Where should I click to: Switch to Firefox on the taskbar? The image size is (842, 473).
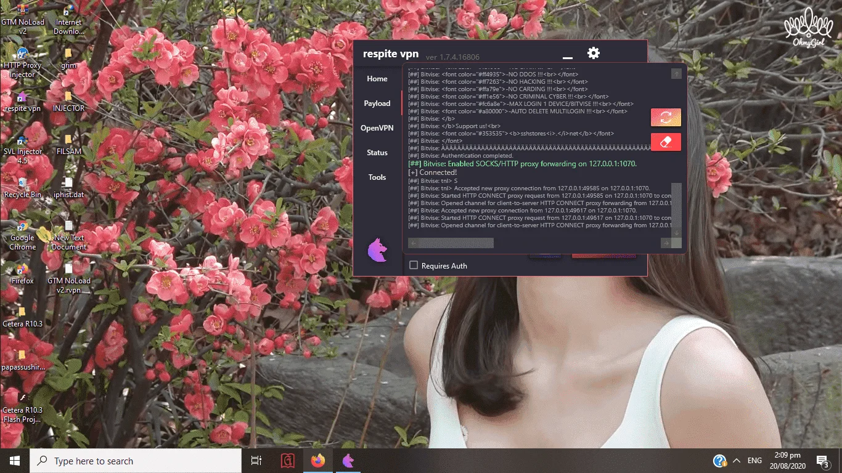click(x=318, y=461)
